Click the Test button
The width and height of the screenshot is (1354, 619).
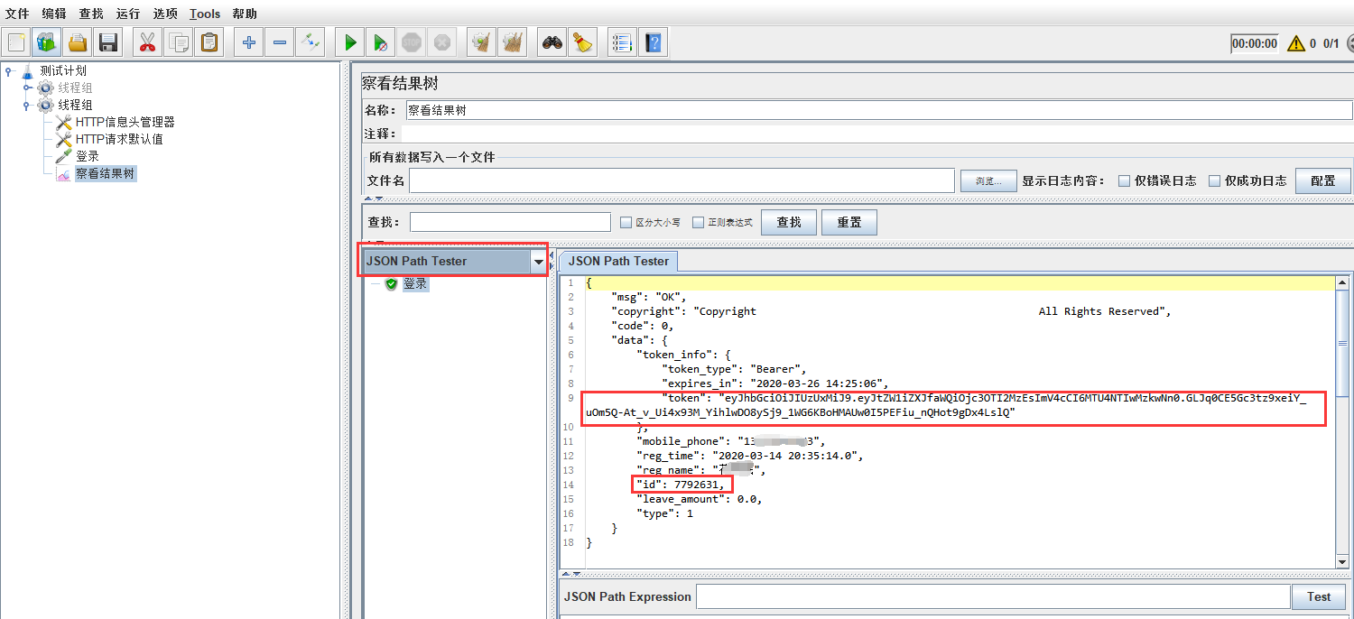pos(1319,596)
